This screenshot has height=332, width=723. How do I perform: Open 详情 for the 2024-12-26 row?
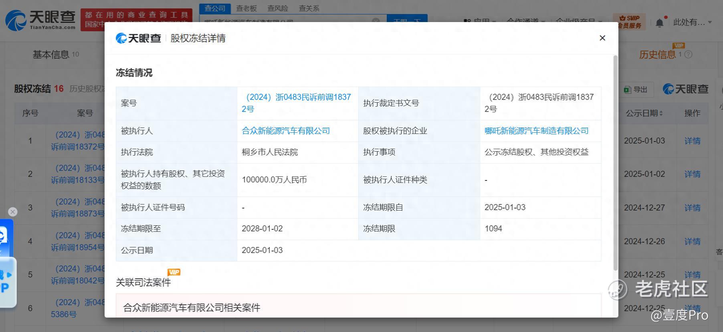click(693, 241)
